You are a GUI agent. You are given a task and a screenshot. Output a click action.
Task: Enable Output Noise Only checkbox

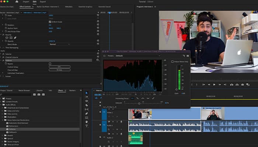point(172,62)
